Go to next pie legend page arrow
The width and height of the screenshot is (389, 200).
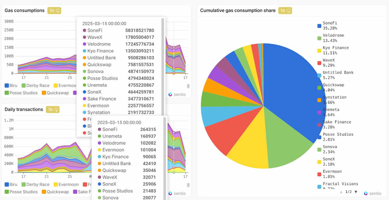356,192
